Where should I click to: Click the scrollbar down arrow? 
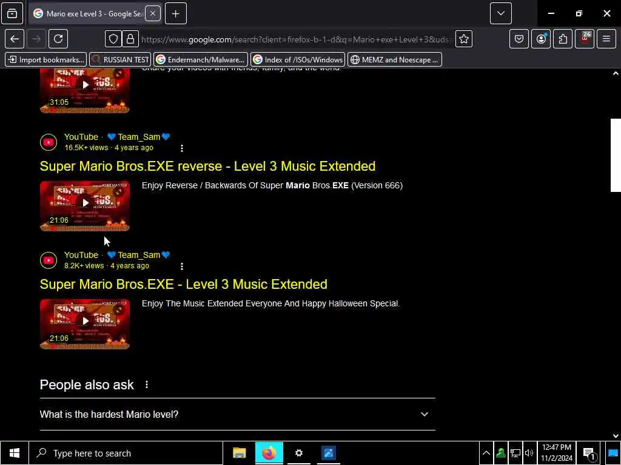(x=616, y=436)
